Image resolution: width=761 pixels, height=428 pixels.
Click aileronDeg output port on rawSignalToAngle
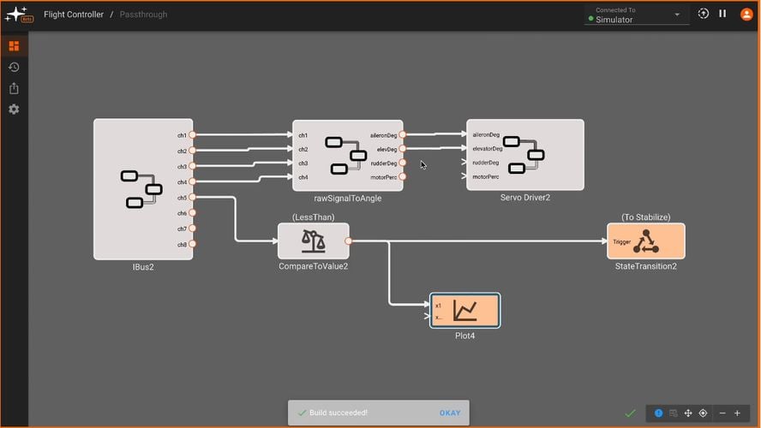(402, 134)
